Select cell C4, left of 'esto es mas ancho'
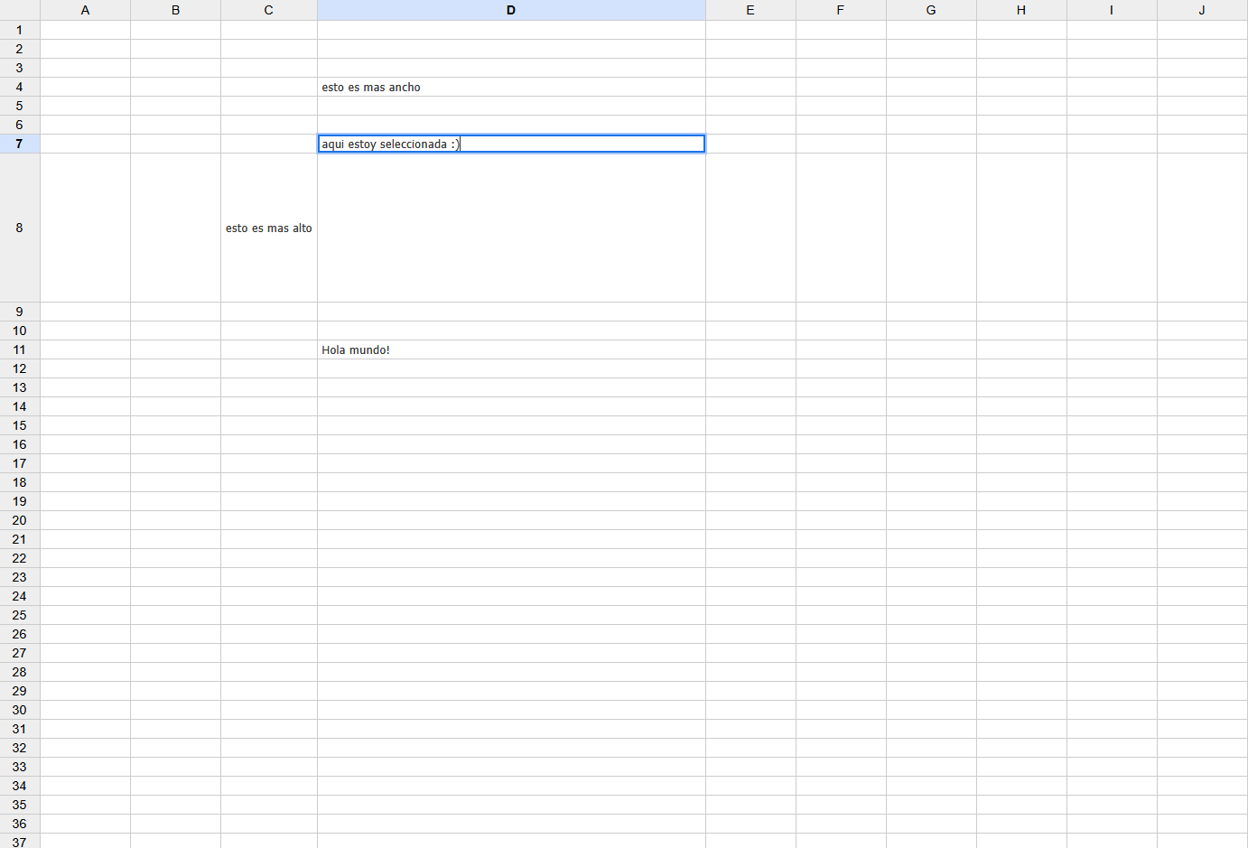This screenshot has width=1248, height=848. pyautogui.click(x=268, y=87)
